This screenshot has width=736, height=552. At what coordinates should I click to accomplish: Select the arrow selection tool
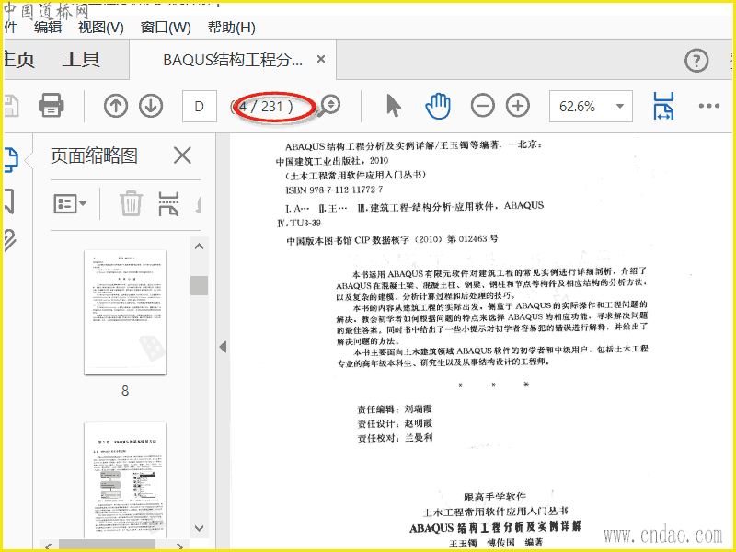394,106
